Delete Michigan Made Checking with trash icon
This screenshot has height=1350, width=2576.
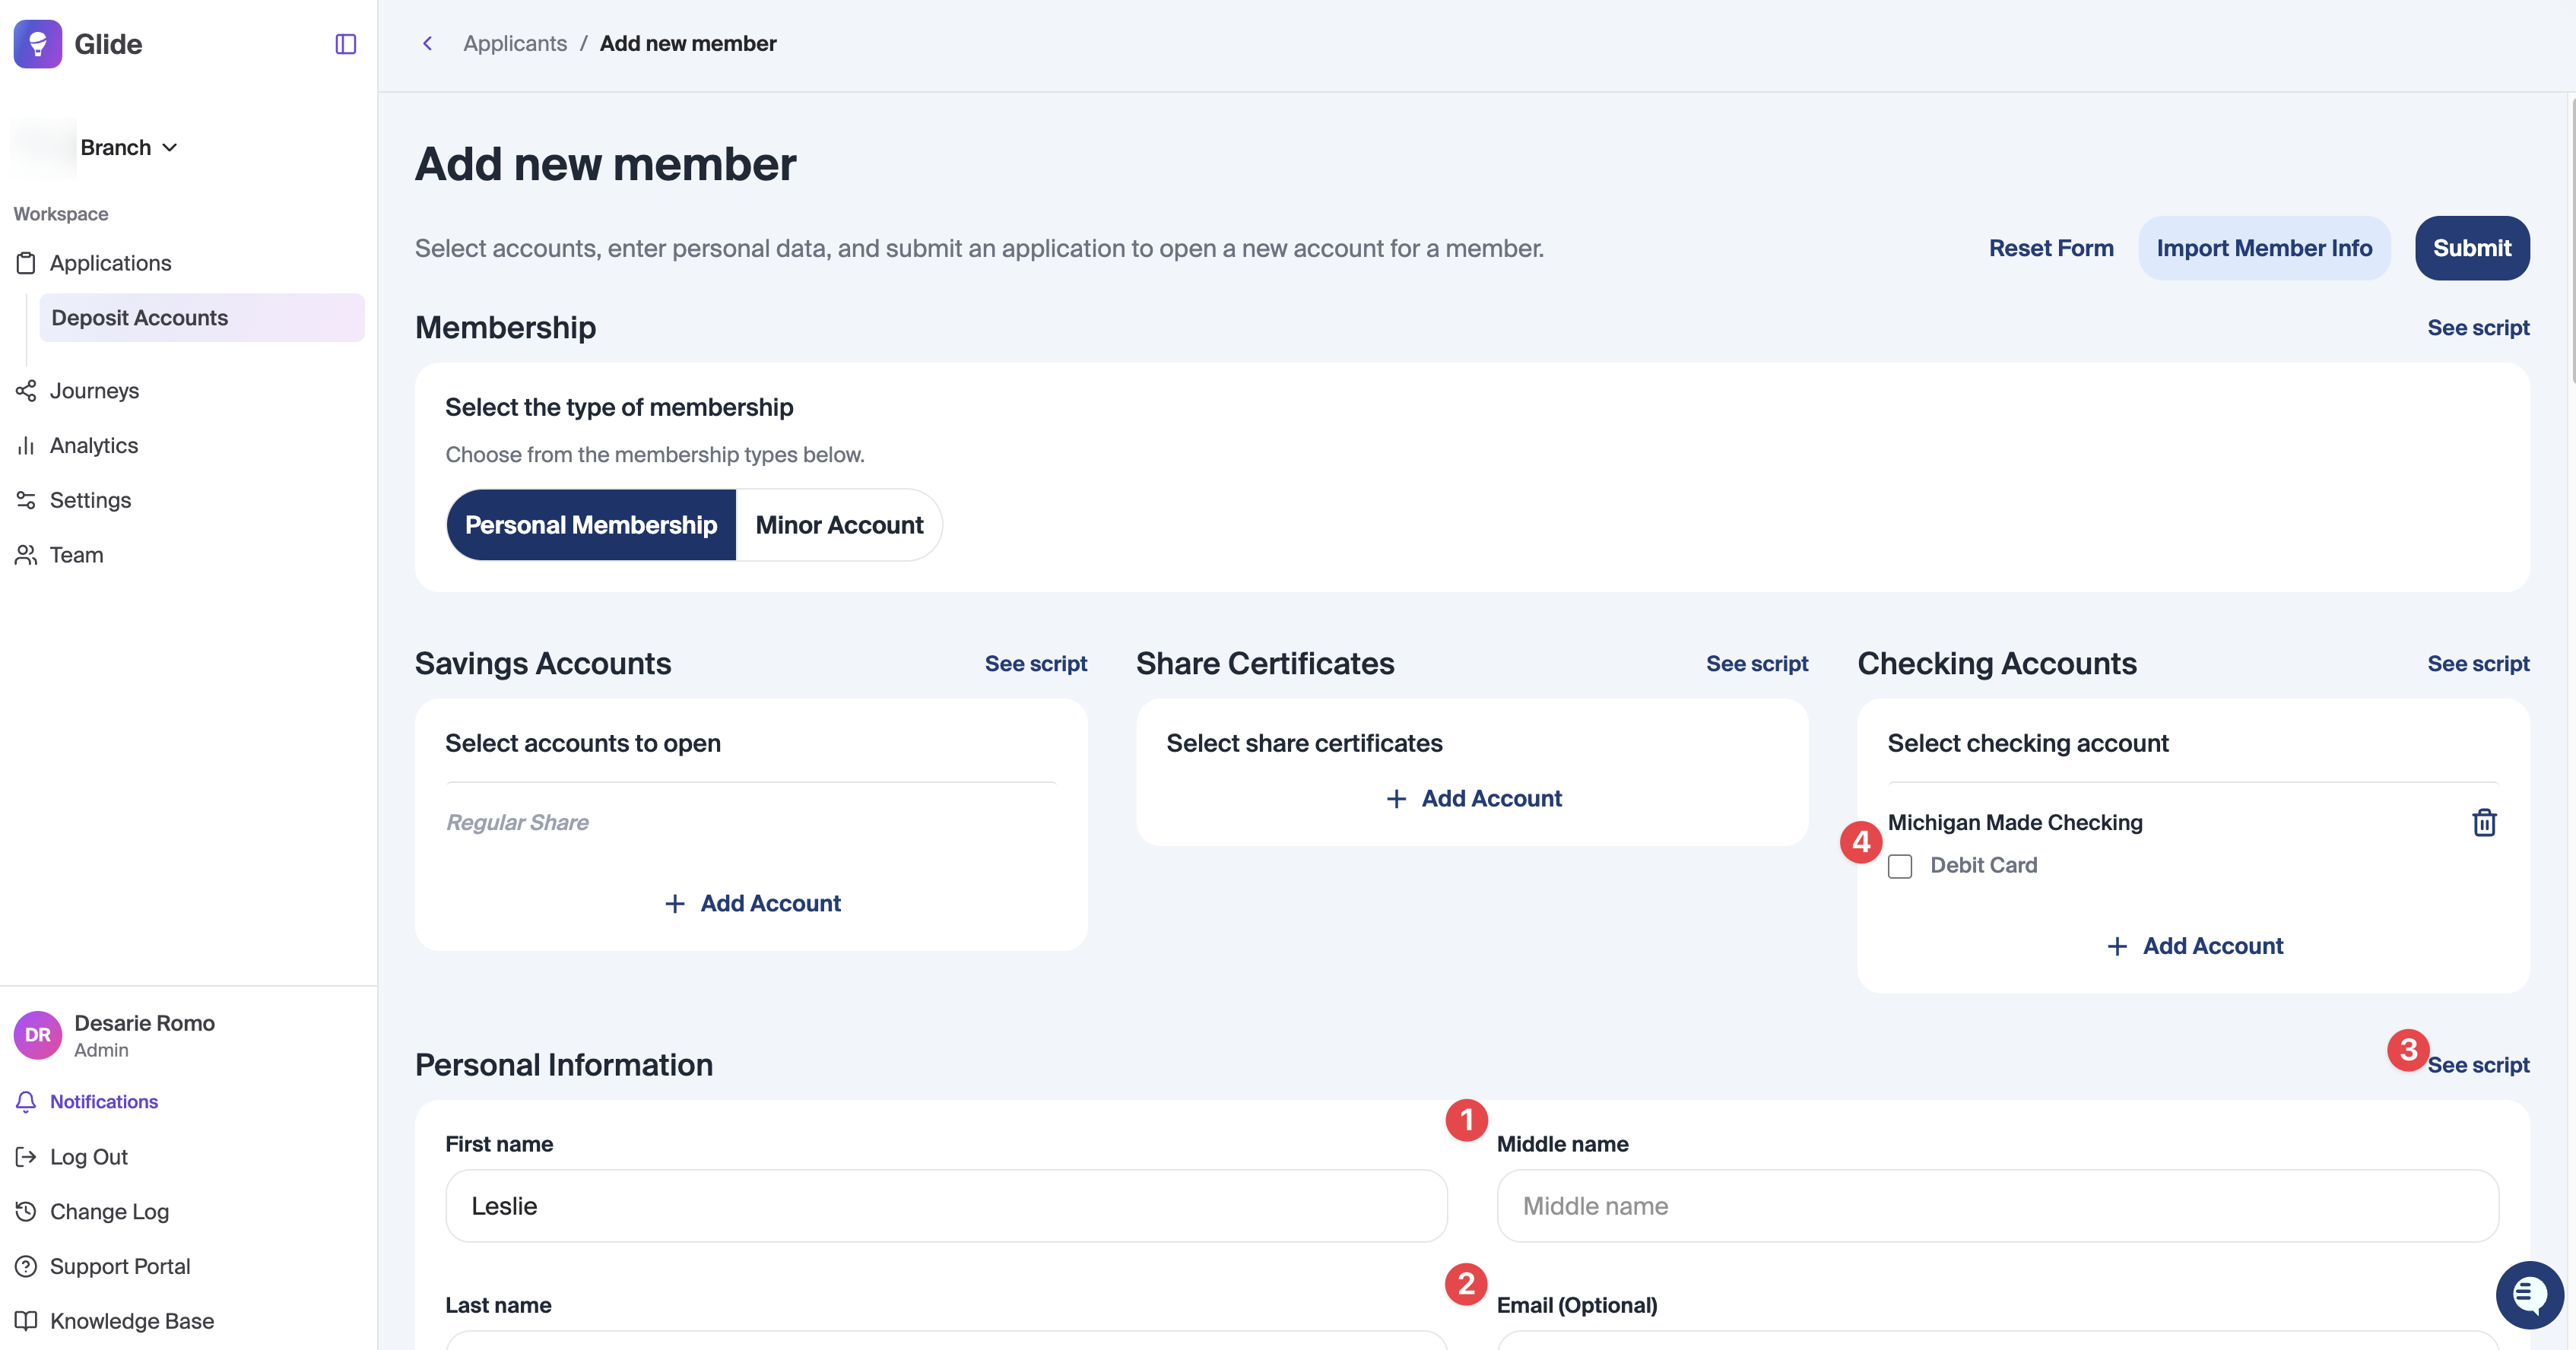2484,822
